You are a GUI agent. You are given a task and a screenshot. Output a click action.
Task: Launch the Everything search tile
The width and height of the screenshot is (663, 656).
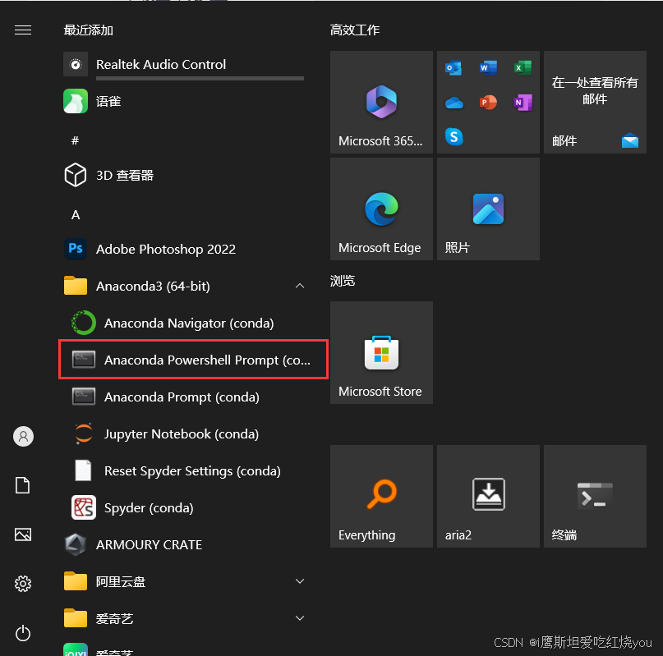click(x=381, y=496)
